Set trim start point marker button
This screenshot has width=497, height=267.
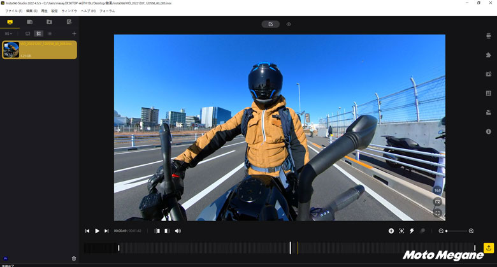[157, 231]
